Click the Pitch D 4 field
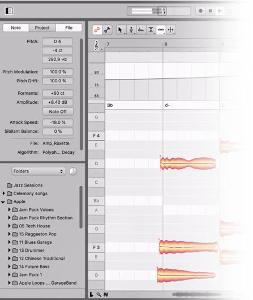The height and width of the screenshot is (300, 253). 57,41
